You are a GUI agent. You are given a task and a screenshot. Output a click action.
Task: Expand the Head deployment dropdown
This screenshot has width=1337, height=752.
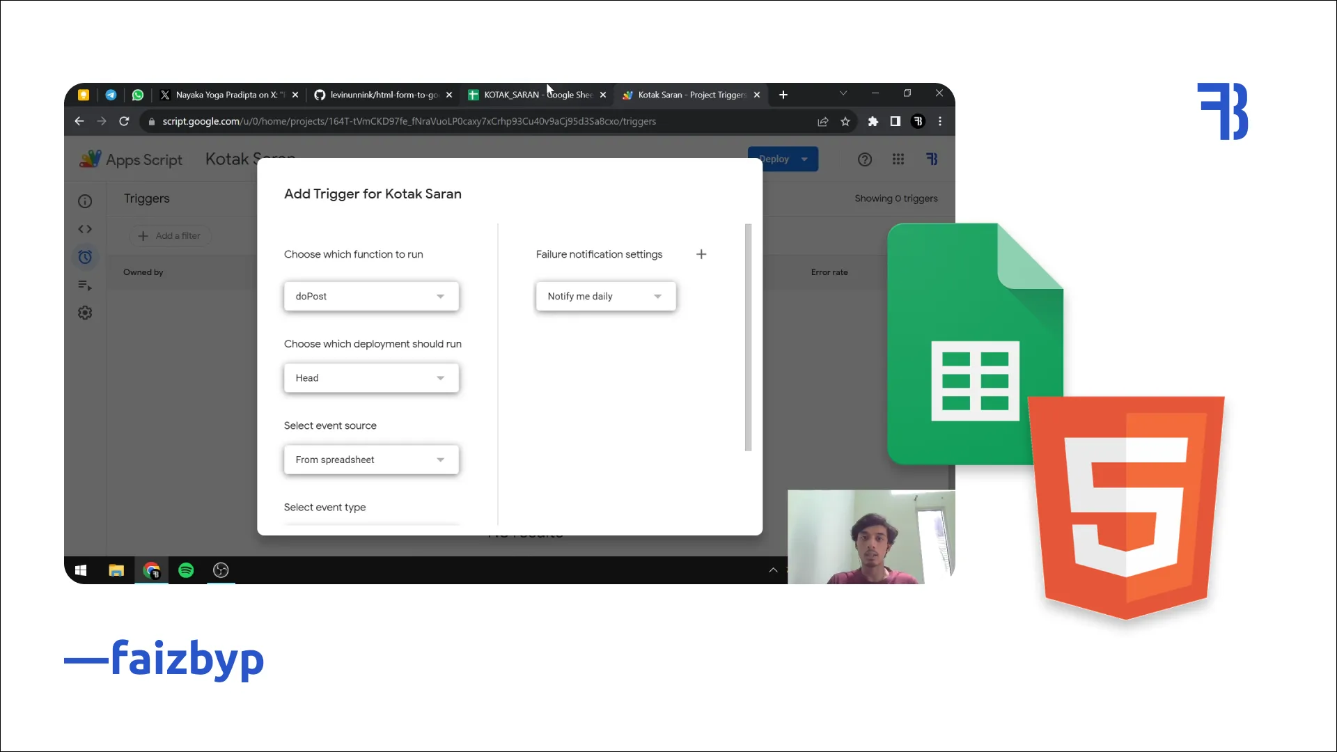point(371,378)
